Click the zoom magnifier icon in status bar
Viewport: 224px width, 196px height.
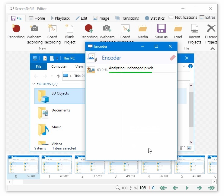pos(118,188)
